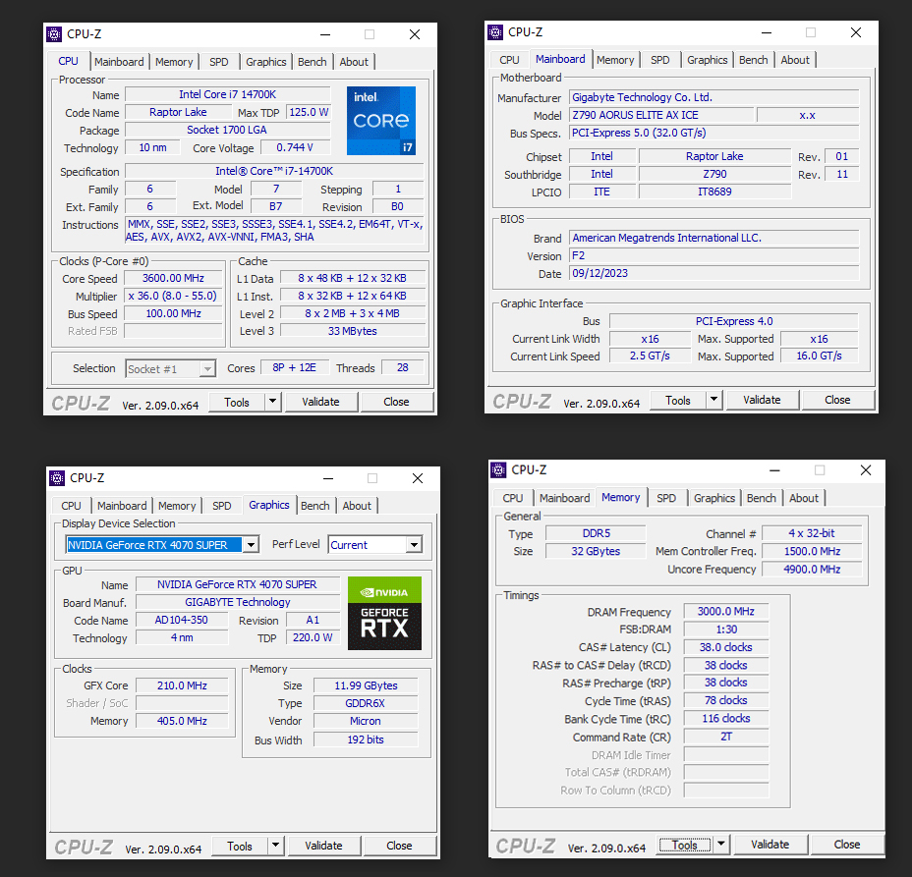Click the Max TDP 125.0 W value

(309, 112)
